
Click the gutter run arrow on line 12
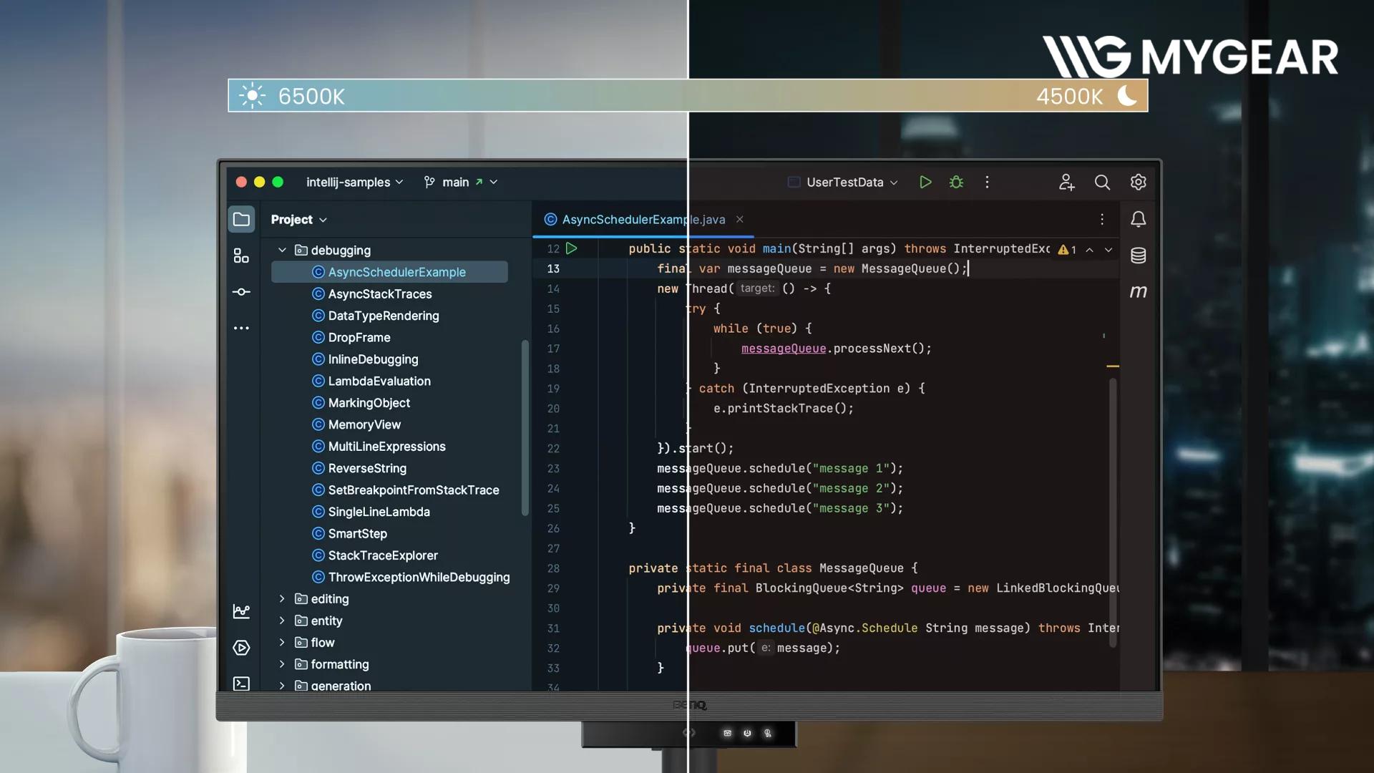571,248
